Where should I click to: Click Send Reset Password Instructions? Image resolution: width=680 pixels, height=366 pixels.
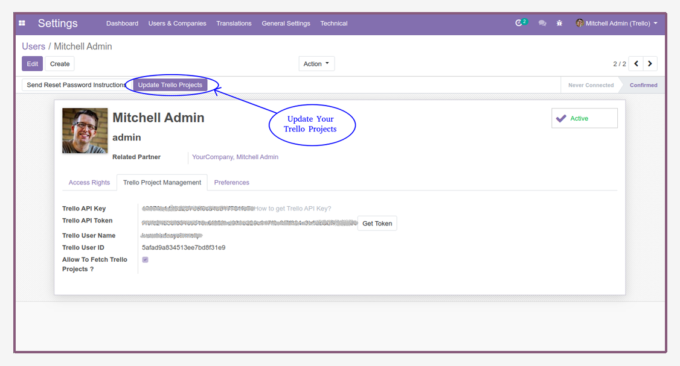pos(76,85)
